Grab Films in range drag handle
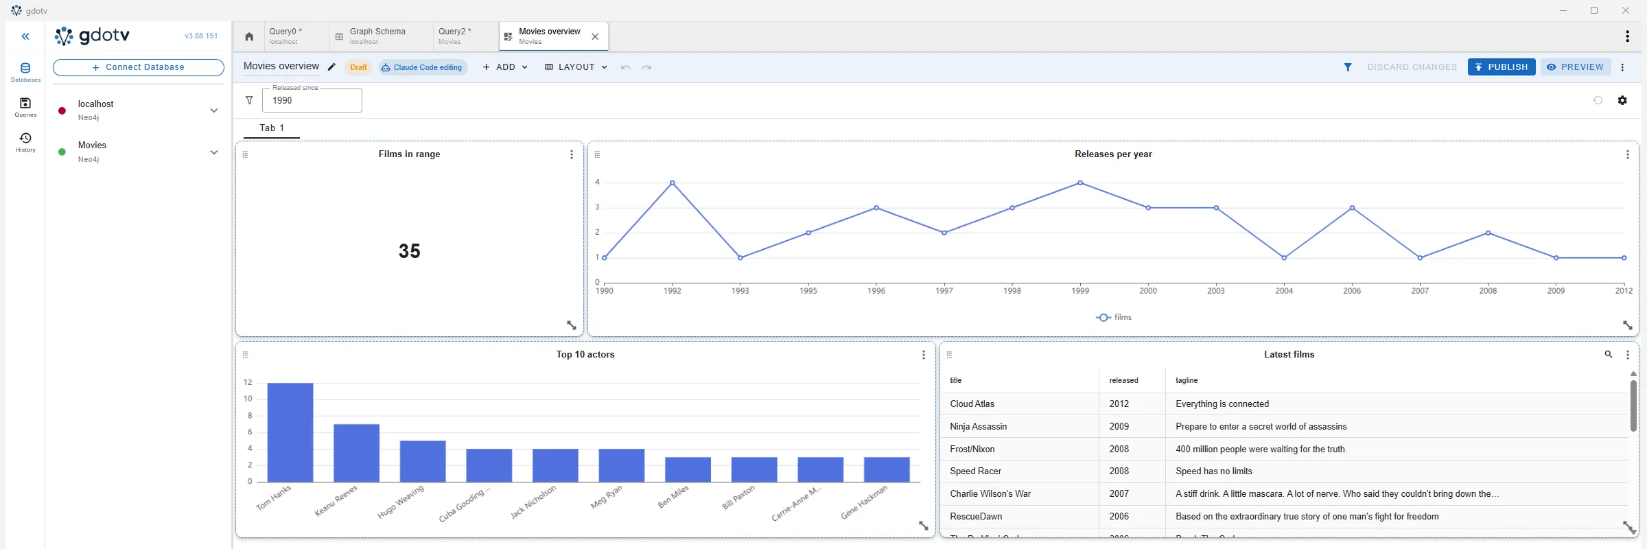 (245, 154)
